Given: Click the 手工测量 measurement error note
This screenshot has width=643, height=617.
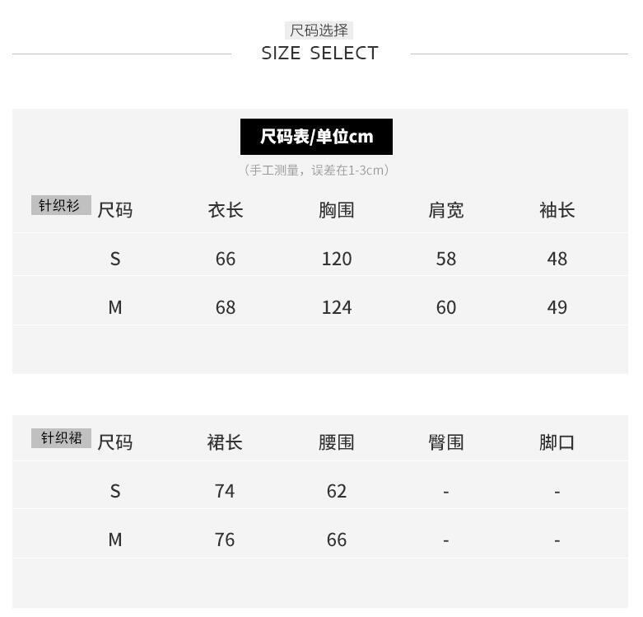Looking at the screenshot, I should coord(316,171).
